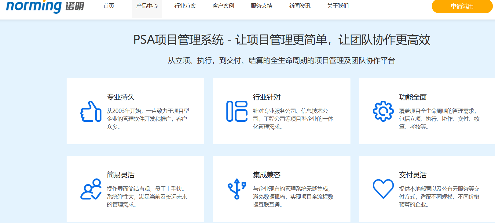
Task: Go to 首页 in the navigation bar
Action: (109, 6)
